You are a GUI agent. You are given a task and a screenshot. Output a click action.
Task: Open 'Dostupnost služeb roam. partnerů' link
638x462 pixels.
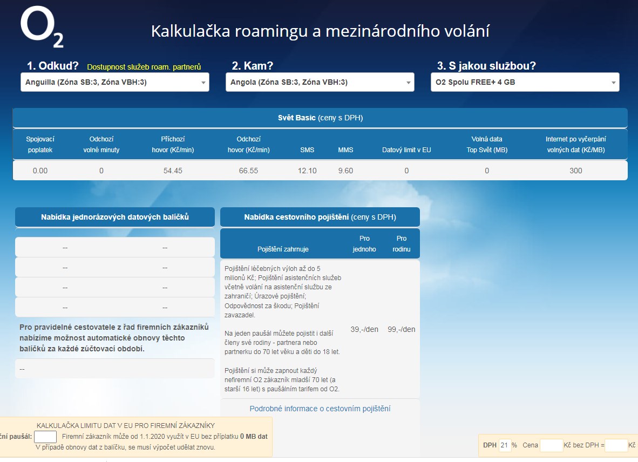(144, 67)
